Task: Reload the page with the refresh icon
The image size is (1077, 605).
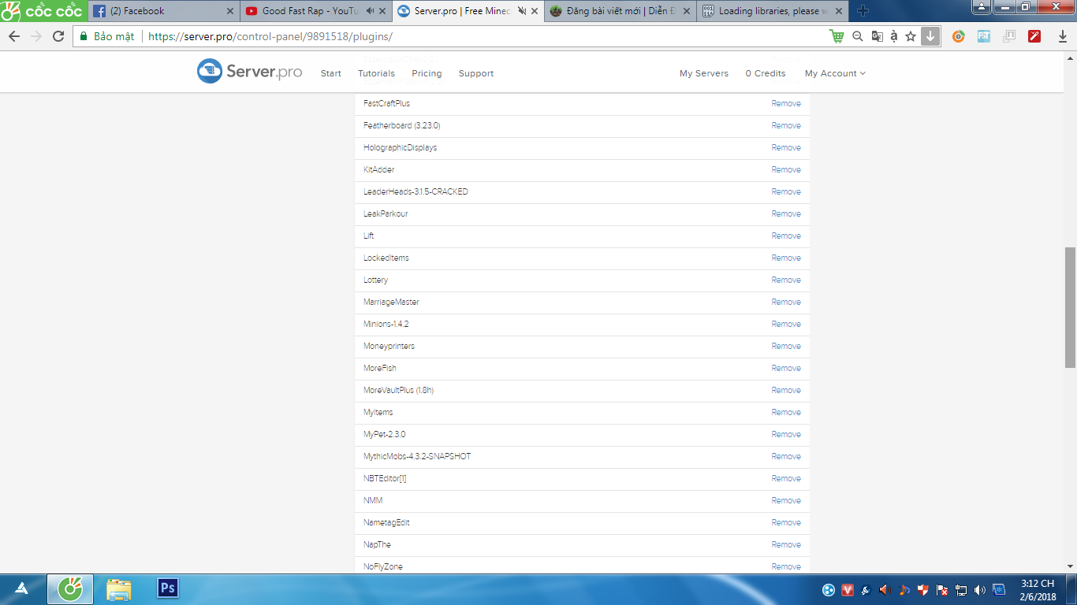Action: coord(58,36)
